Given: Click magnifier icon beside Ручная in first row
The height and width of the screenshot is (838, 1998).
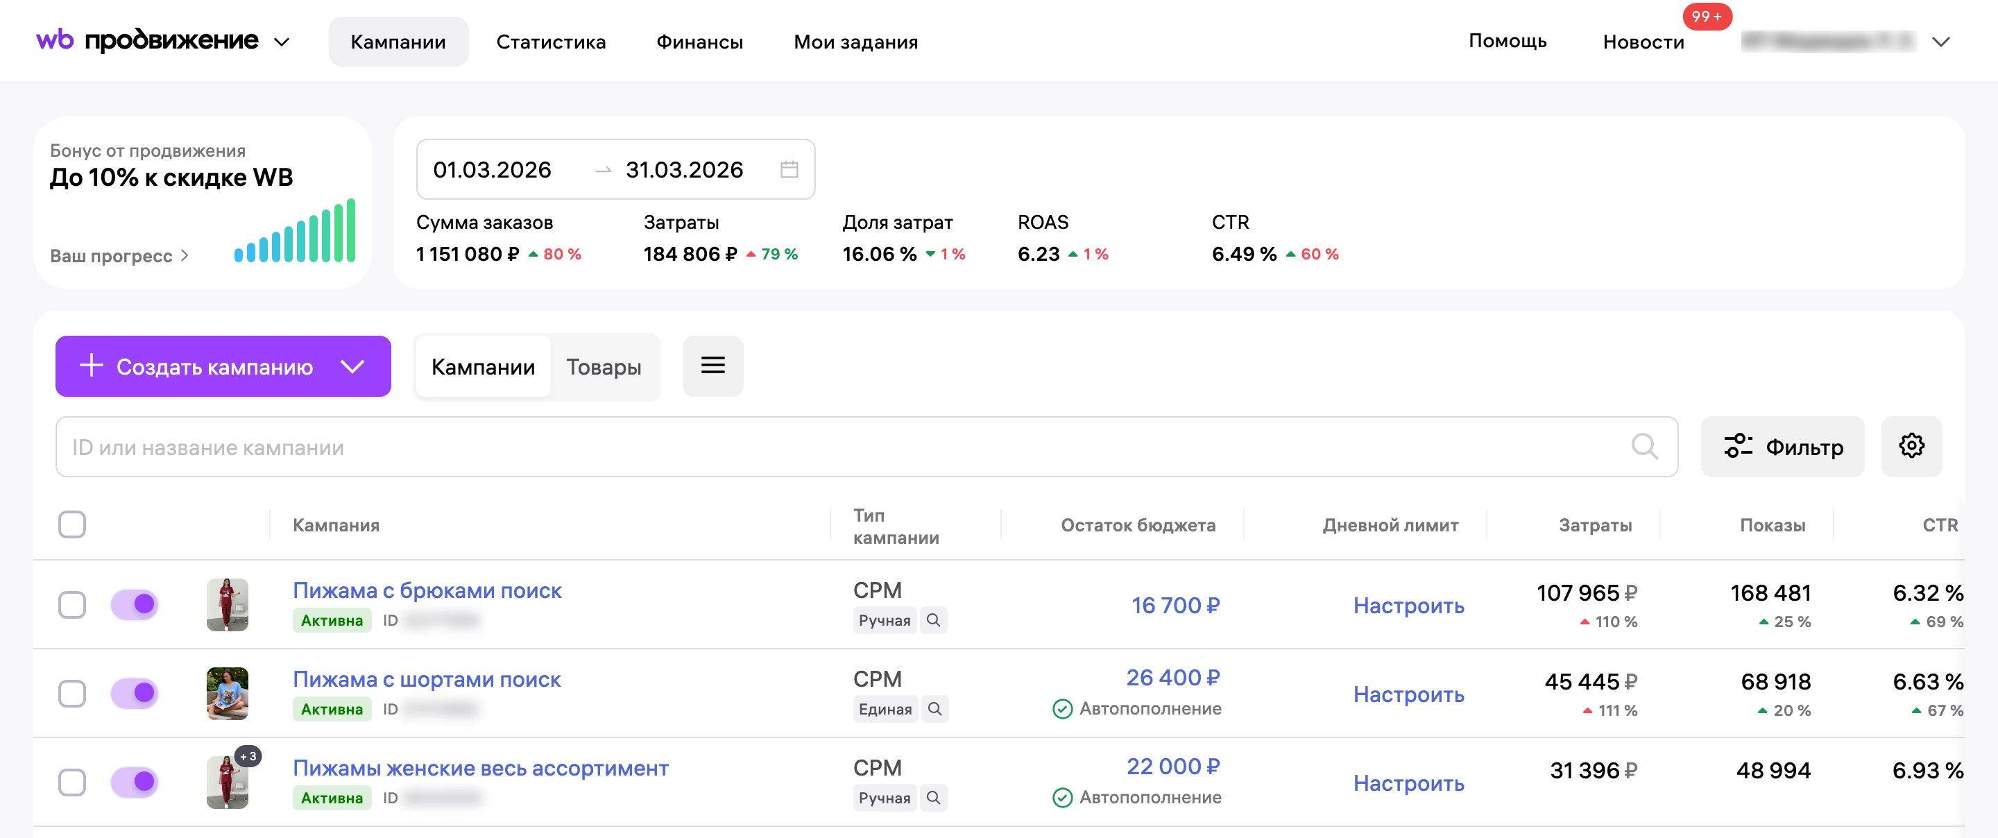Looking at the screenshot, I should 933,620.
